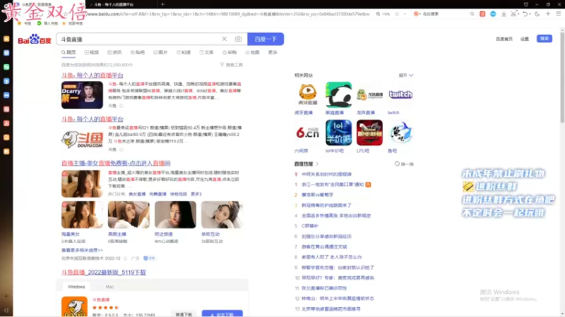
Task: Open the LPL吧 icon
Action: coord(369,132)
